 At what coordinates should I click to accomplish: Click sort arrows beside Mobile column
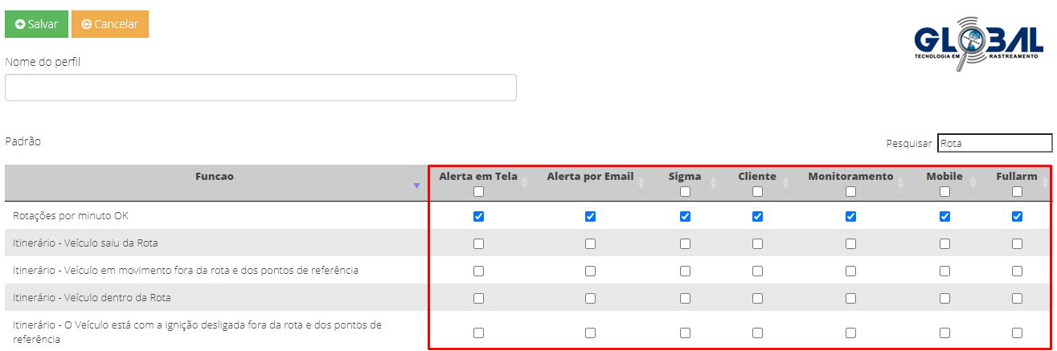pyautogui.click(x=972, y=183)
